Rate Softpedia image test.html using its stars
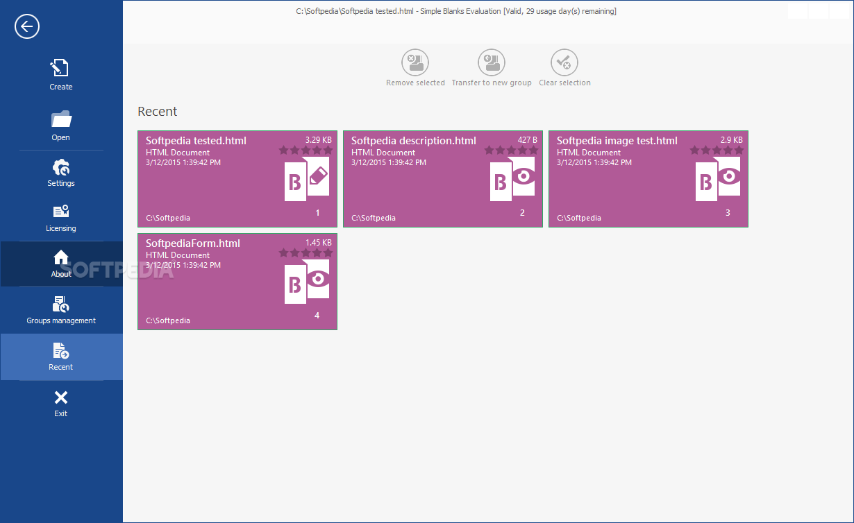 click(717, 150)
